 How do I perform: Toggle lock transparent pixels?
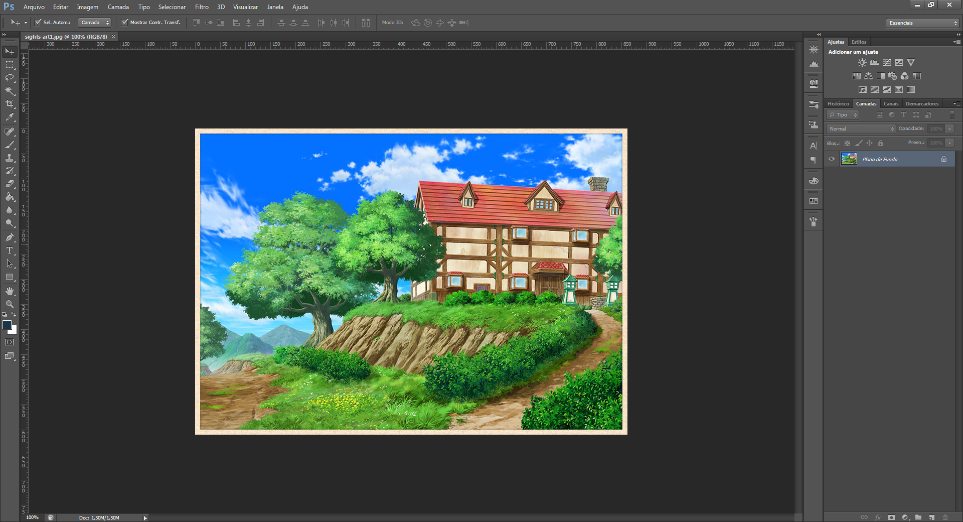click(x=847, y=143)
